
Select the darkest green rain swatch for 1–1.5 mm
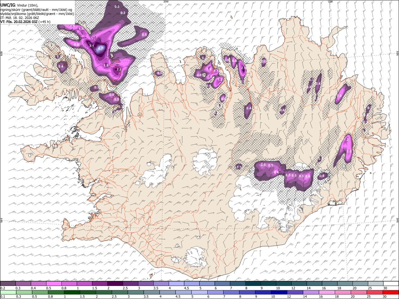(x=72, y=292)
